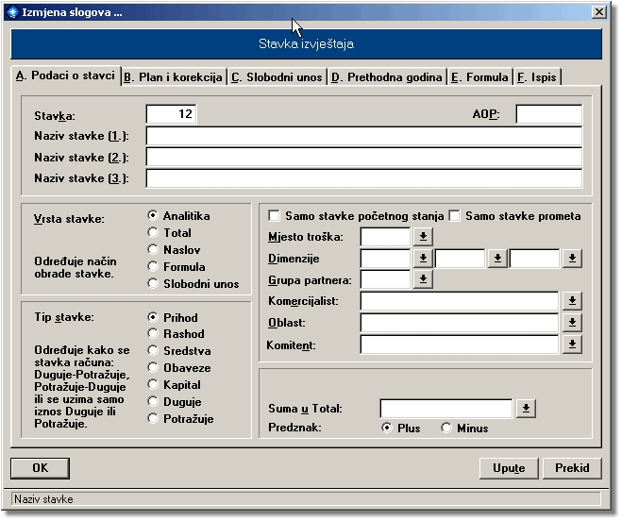The width and height of the screenshot is (622, 521).
Task: Focus the Naziv stavke (1.) text field
Action: 363,136
